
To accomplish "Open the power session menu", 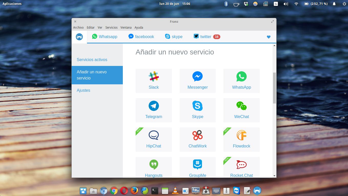I will 344,4.
